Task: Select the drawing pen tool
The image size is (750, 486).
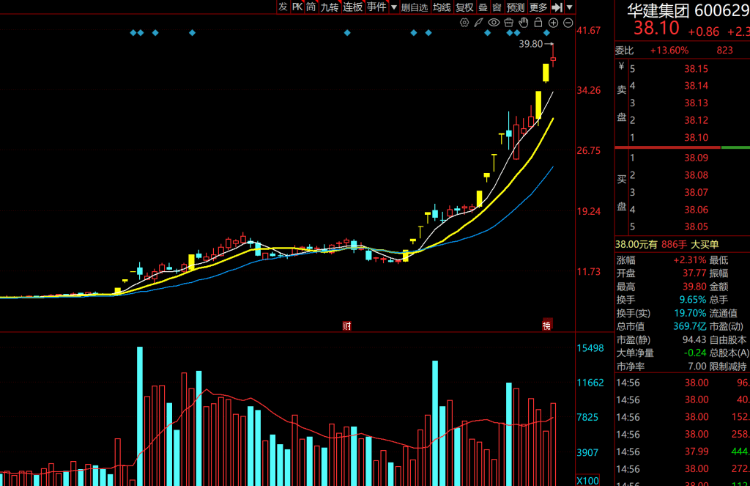Action: [478, 23]
